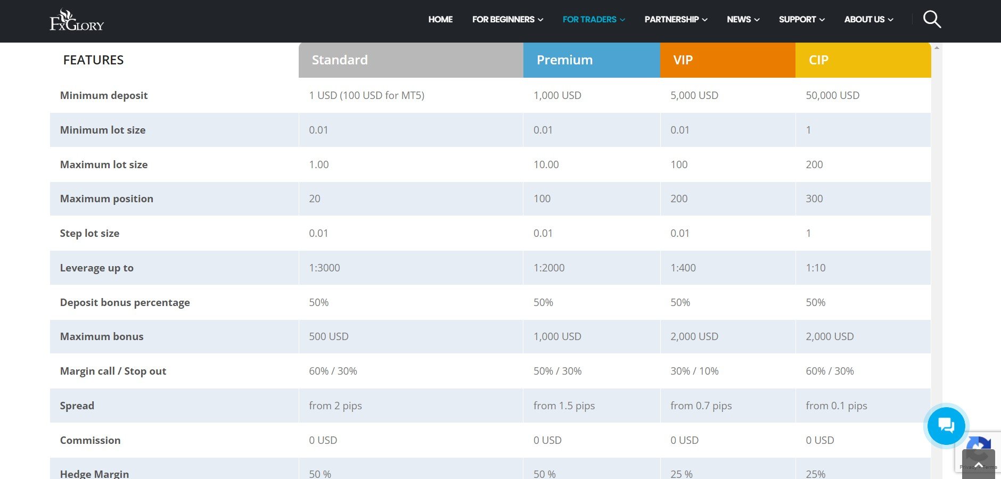Image resolution: width=1001 pixels, height=479 pixels.
Task: Click the "Minimum lot size" row label
Action: 103,130
